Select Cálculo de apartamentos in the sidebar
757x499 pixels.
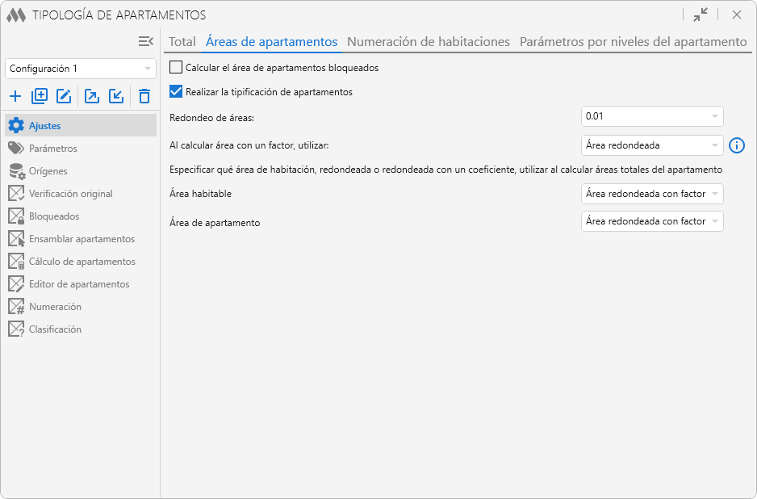click(x=82, y=262)
